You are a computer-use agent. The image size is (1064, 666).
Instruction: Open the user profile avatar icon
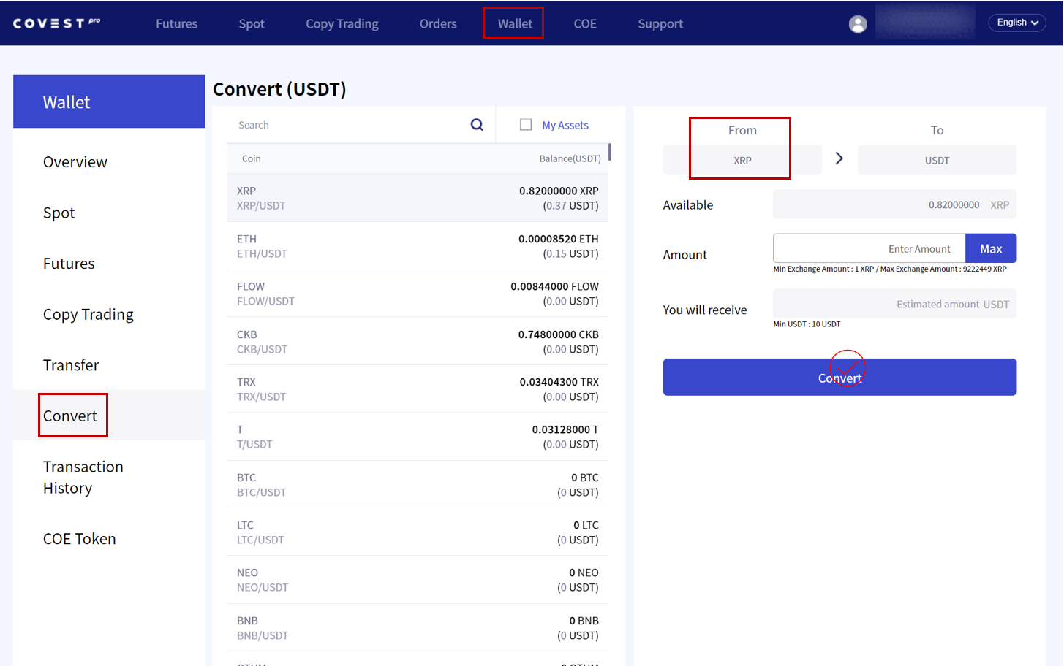pyautogui.click(x=858, y=24)
